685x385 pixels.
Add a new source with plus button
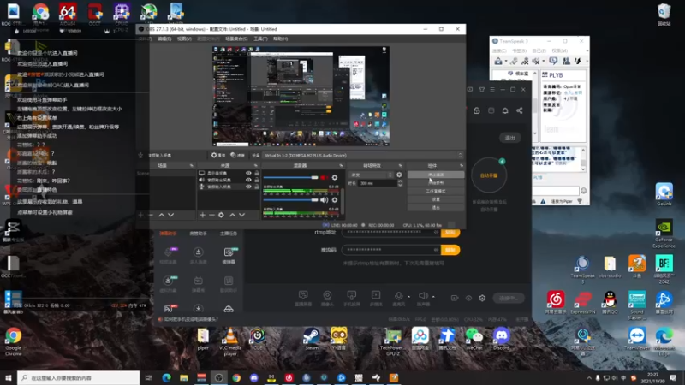(x=202, y=215)
